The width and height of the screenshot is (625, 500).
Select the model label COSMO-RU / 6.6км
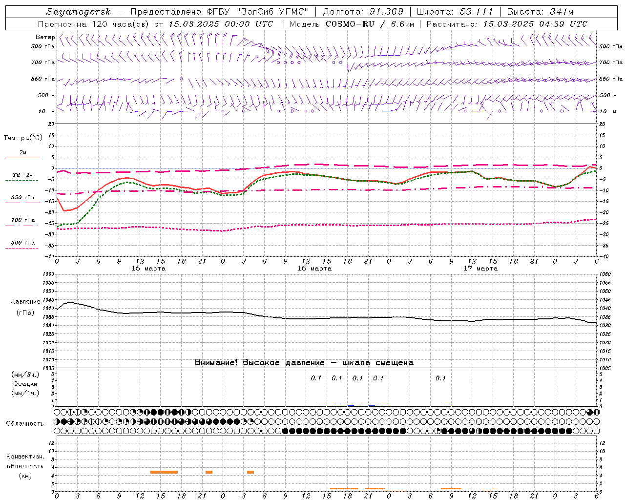(x=370, y=24)
